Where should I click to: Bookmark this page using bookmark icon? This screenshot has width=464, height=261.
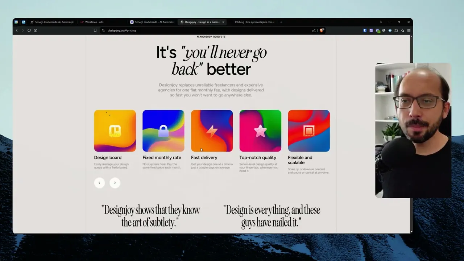click(x=95, y=30)
